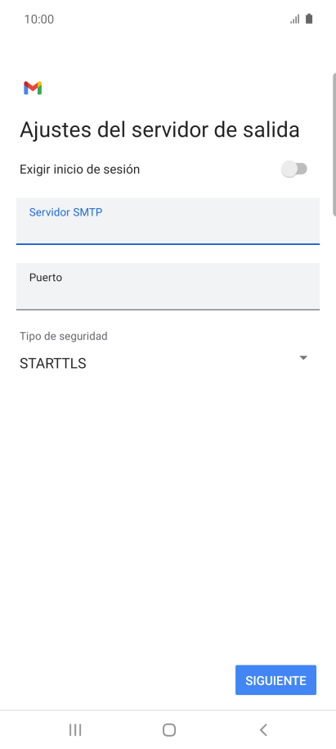Viewport: 336px width, 749px height.
Task: Enable the Exigir inicio de sesión switch
Action: pyautogui.click(x=294, y=169)
